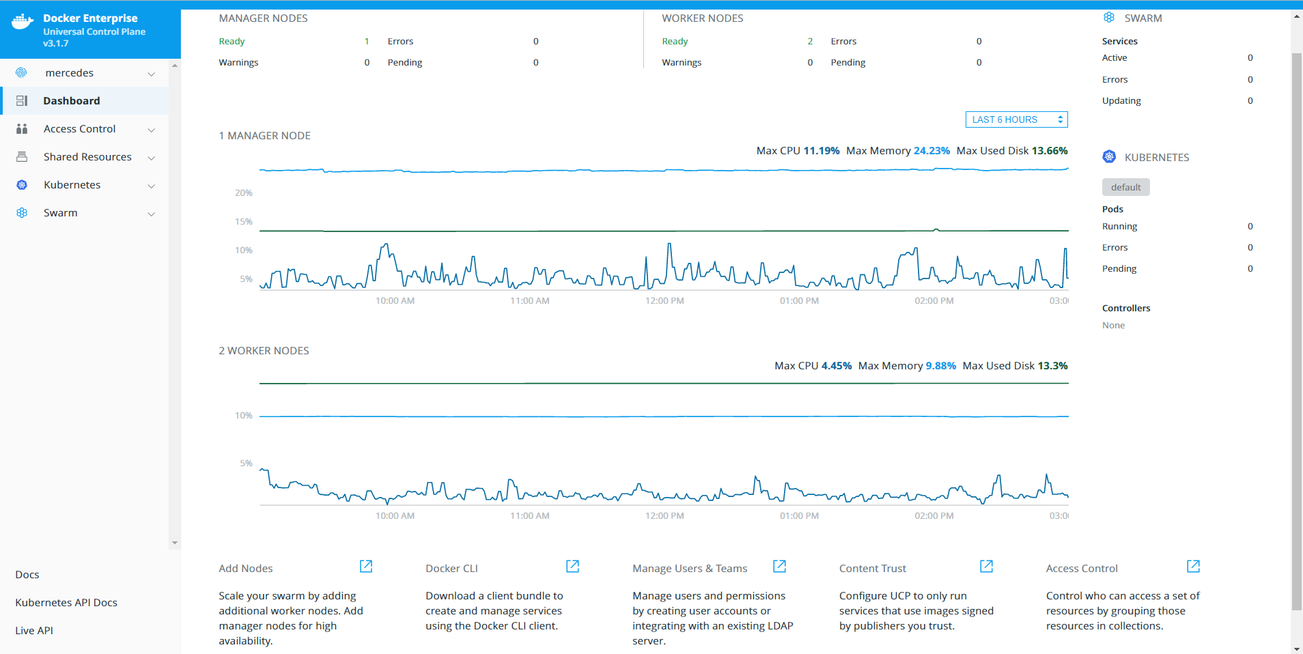The image size is (1303, 654).
Task: Select Dashboard in the sidebar
Action: (85, 101)
